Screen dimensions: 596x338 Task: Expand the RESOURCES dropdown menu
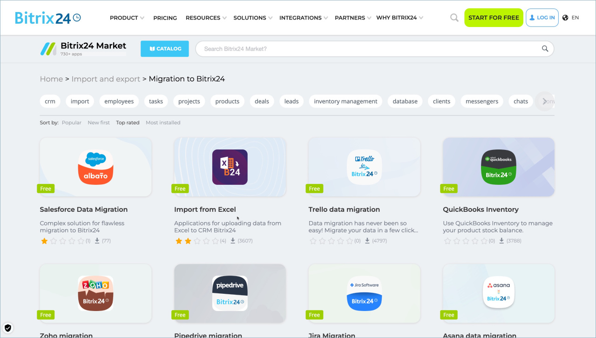(206, 18)
